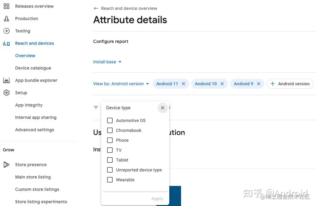The width and height of the screenshot is (316, 206).
Task: Click the filter lines icon
Action: click(96, 107)
